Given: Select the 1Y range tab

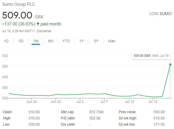Looking at the screenshot, I should point(81,41).
